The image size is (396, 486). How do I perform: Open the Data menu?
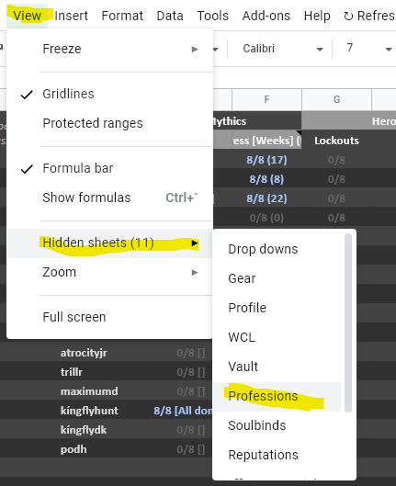tap(170, 16)
